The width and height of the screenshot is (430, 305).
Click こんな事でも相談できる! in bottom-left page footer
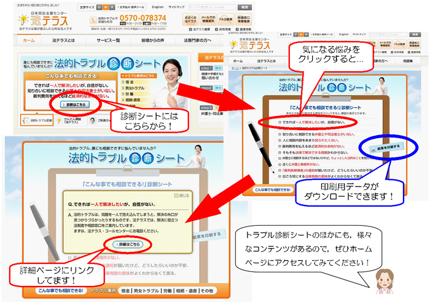[61, 290]
